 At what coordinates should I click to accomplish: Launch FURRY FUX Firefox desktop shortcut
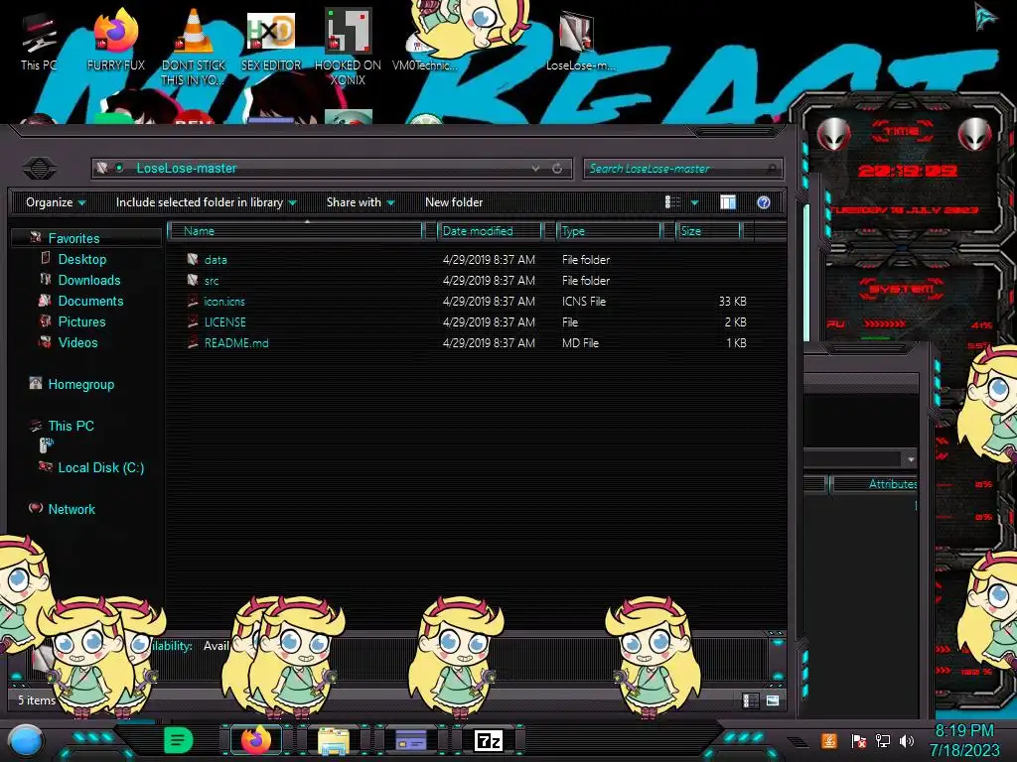click(116, 40)
